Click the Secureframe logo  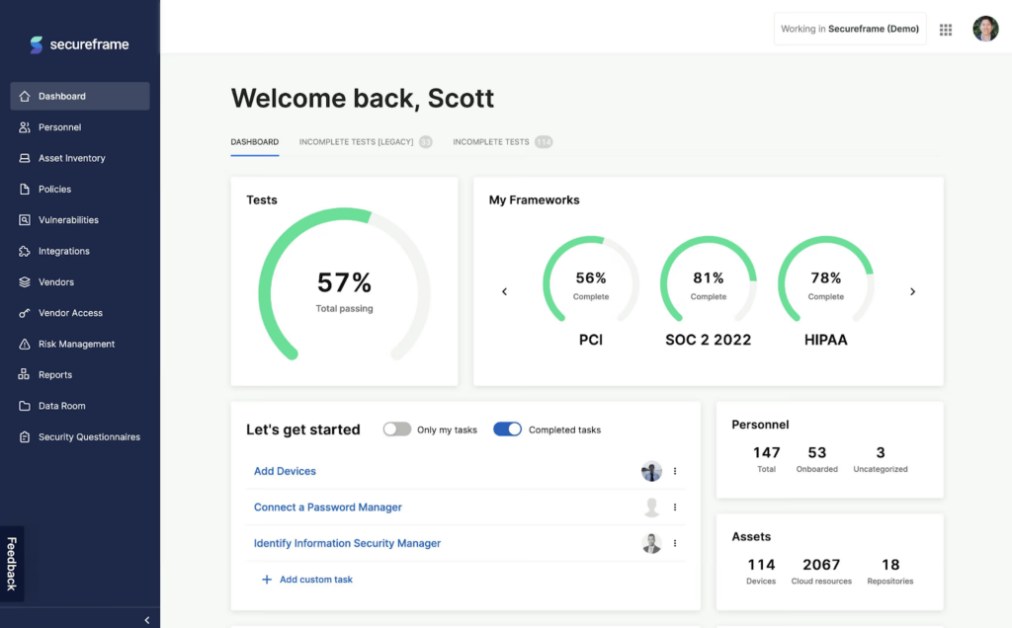79,44
